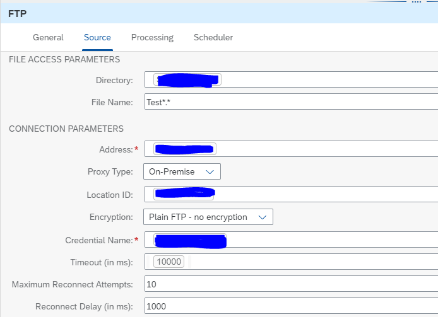
Task: Switch to the General tab
Action: pos(48,38)
